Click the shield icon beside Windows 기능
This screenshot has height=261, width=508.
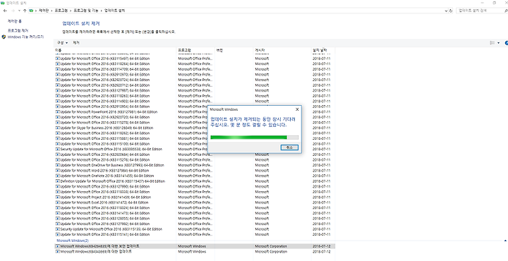4,37
